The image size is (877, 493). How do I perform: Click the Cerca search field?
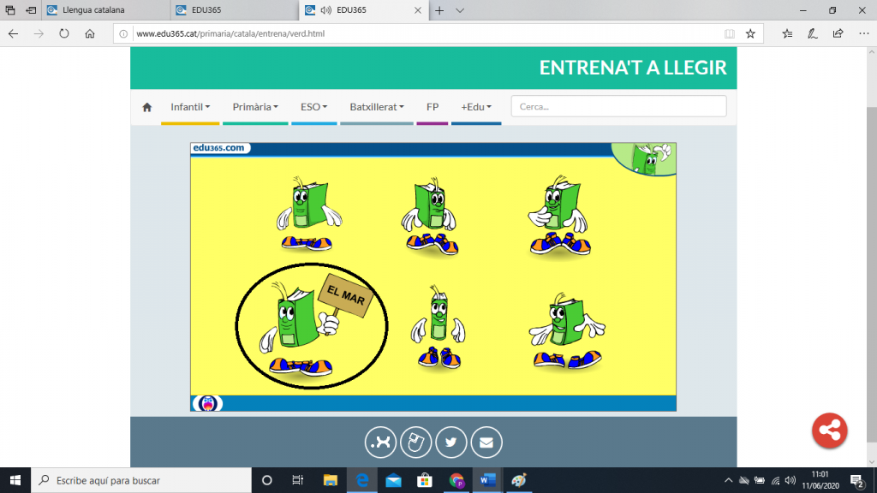[x=618, y=107]
